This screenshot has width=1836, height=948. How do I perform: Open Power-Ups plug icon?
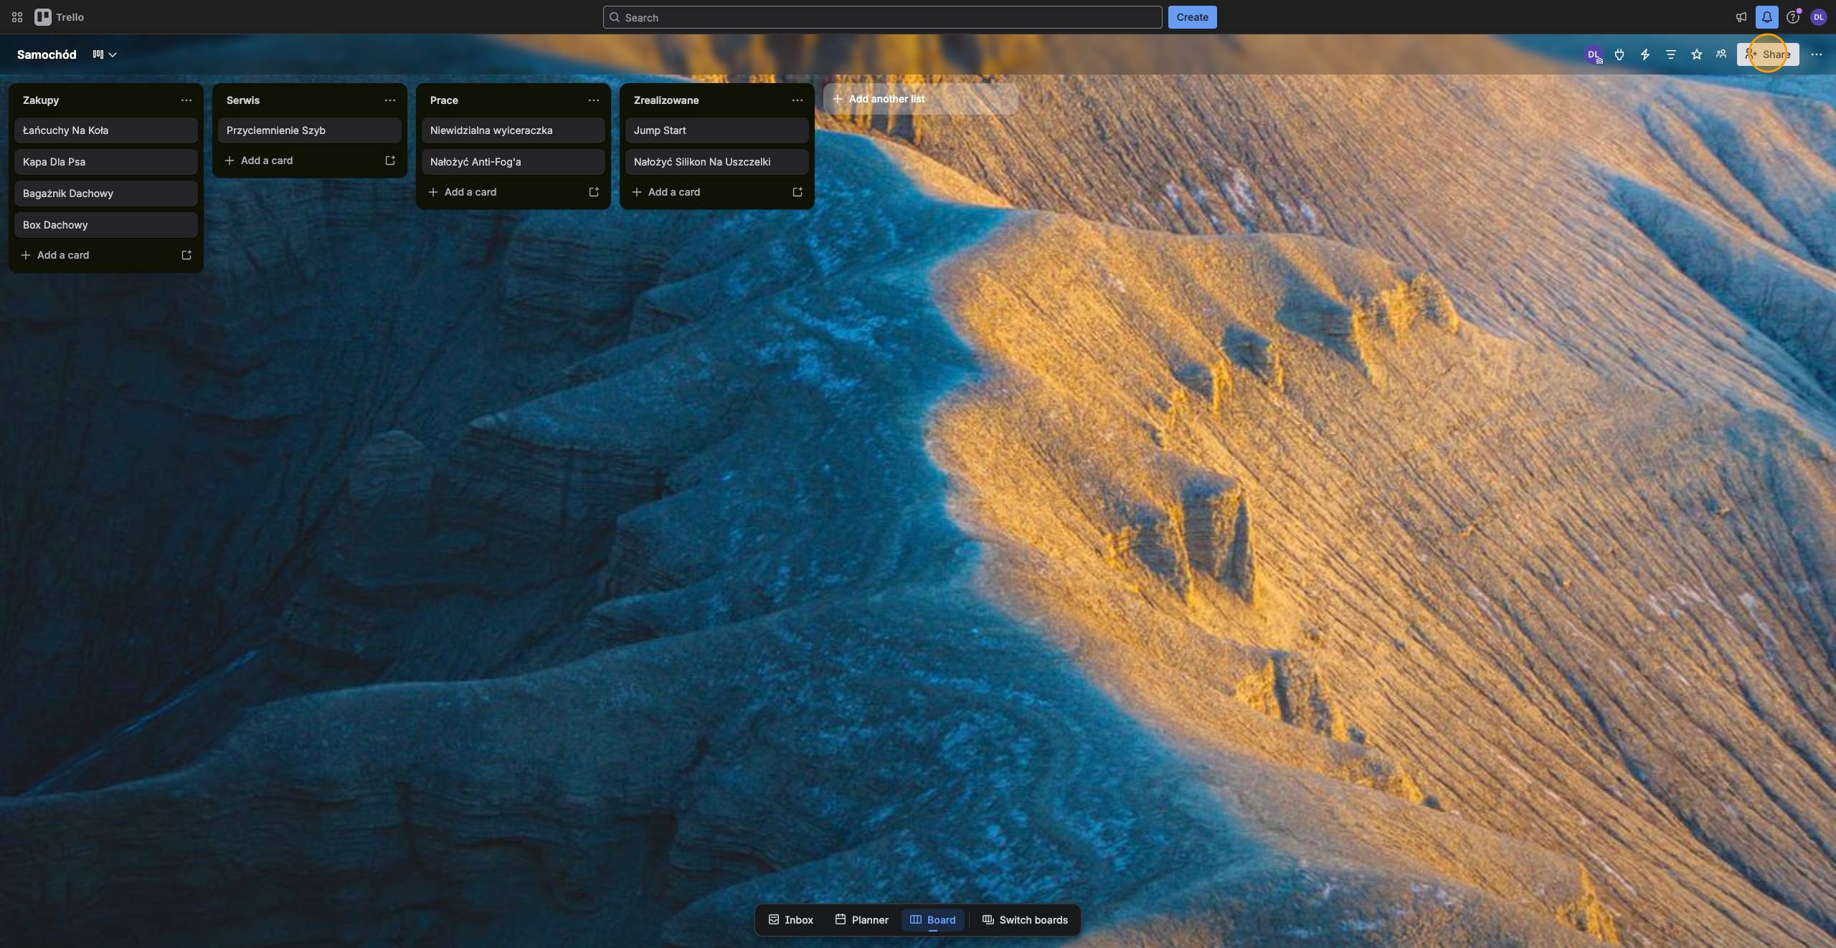(x=1619, y=54)
